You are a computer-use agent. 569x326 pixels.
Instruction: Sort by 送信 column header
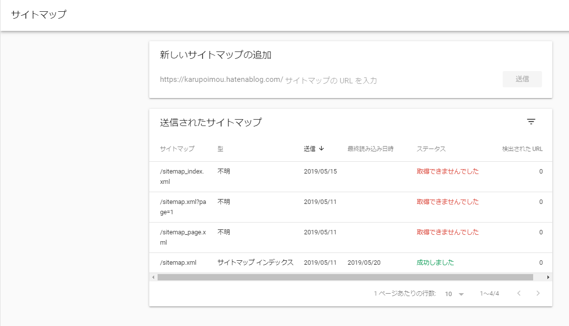tap(310, 149)
